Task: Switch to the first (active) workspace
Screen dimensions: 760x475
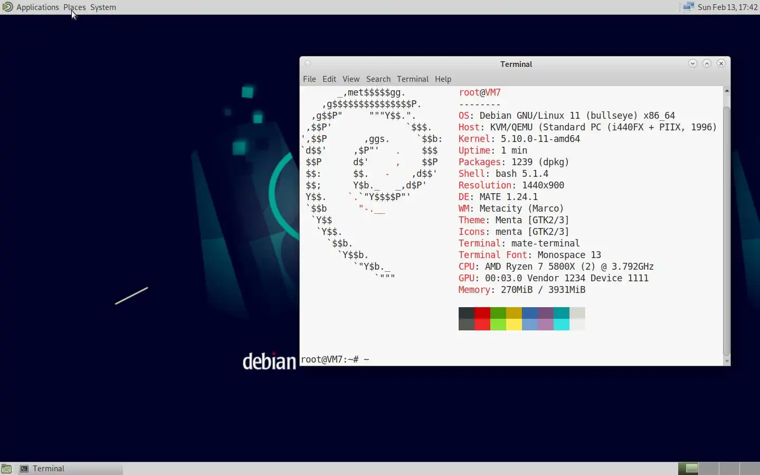Action: pos(688,468)
